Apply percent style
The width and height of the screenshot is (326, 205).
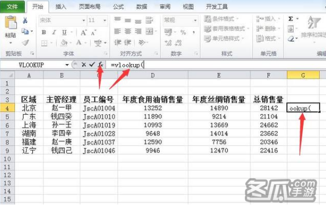(183, 32)
